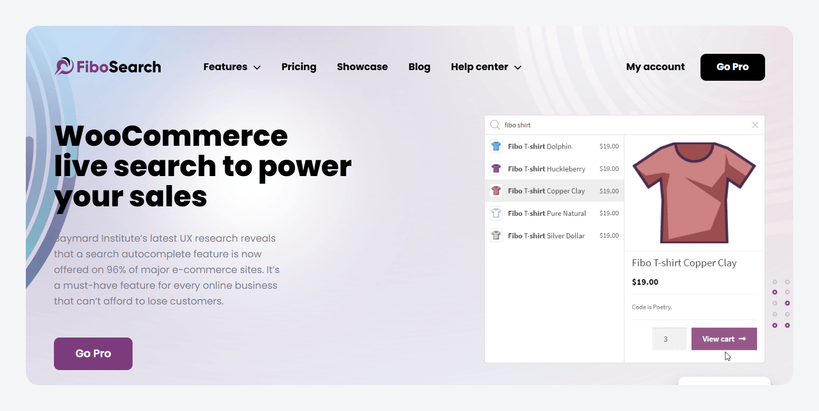819x411 pixels.
Task: Click the search input containing fibo shirt
Action: 624,125
